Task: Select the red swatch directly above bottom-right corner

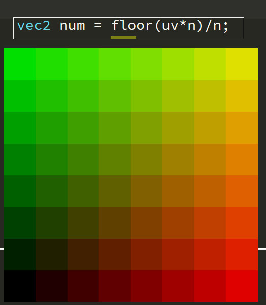Action: [242, 254]
